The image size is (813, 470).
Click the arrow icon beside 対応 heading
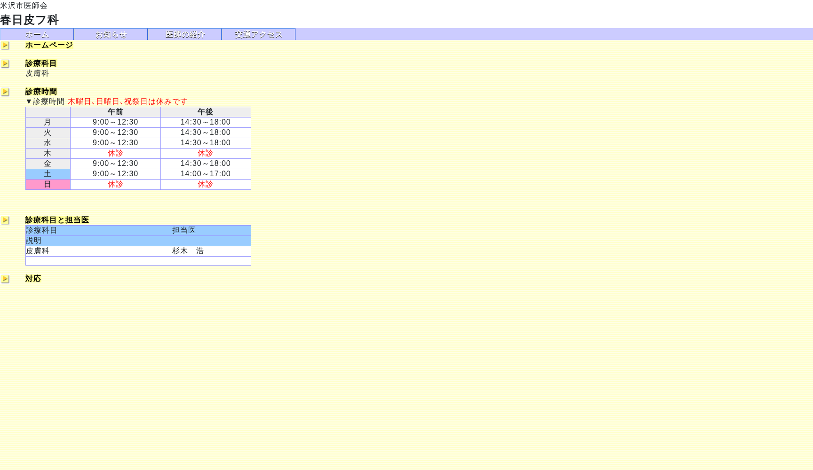pos(5,279)
